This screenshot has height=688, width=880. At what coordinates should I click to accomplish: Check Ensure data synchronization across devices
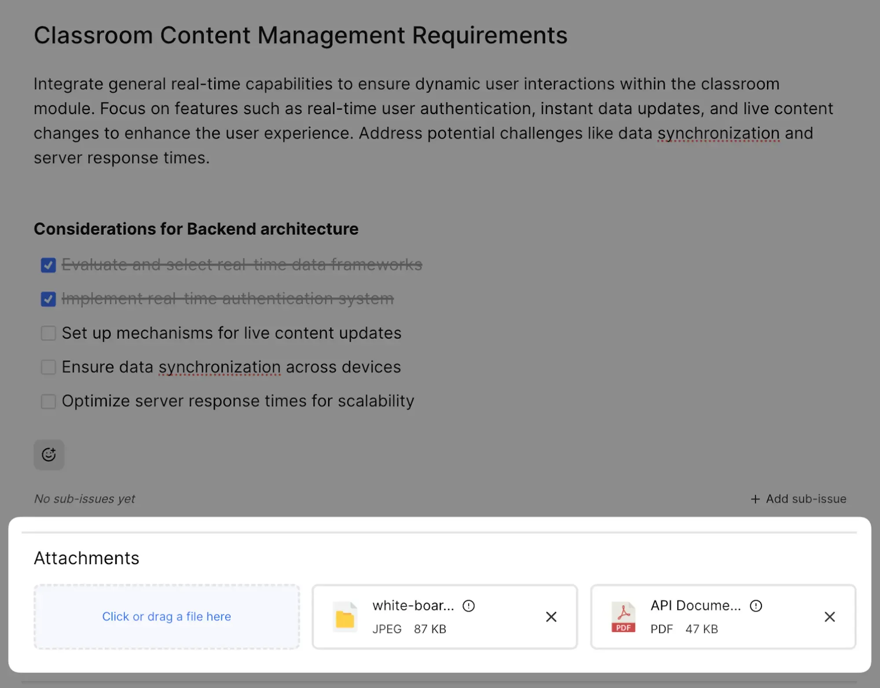coord(48,367)
